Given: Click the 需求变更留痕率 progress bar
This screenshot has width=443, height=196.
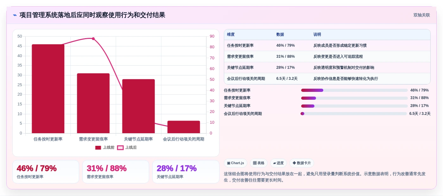Looking at the screenshot, I should [354, 98].
